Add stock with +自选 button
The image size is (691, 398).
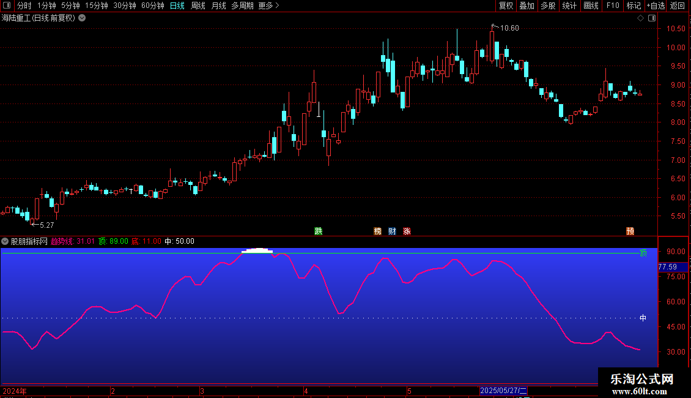(x=656, y=6)
